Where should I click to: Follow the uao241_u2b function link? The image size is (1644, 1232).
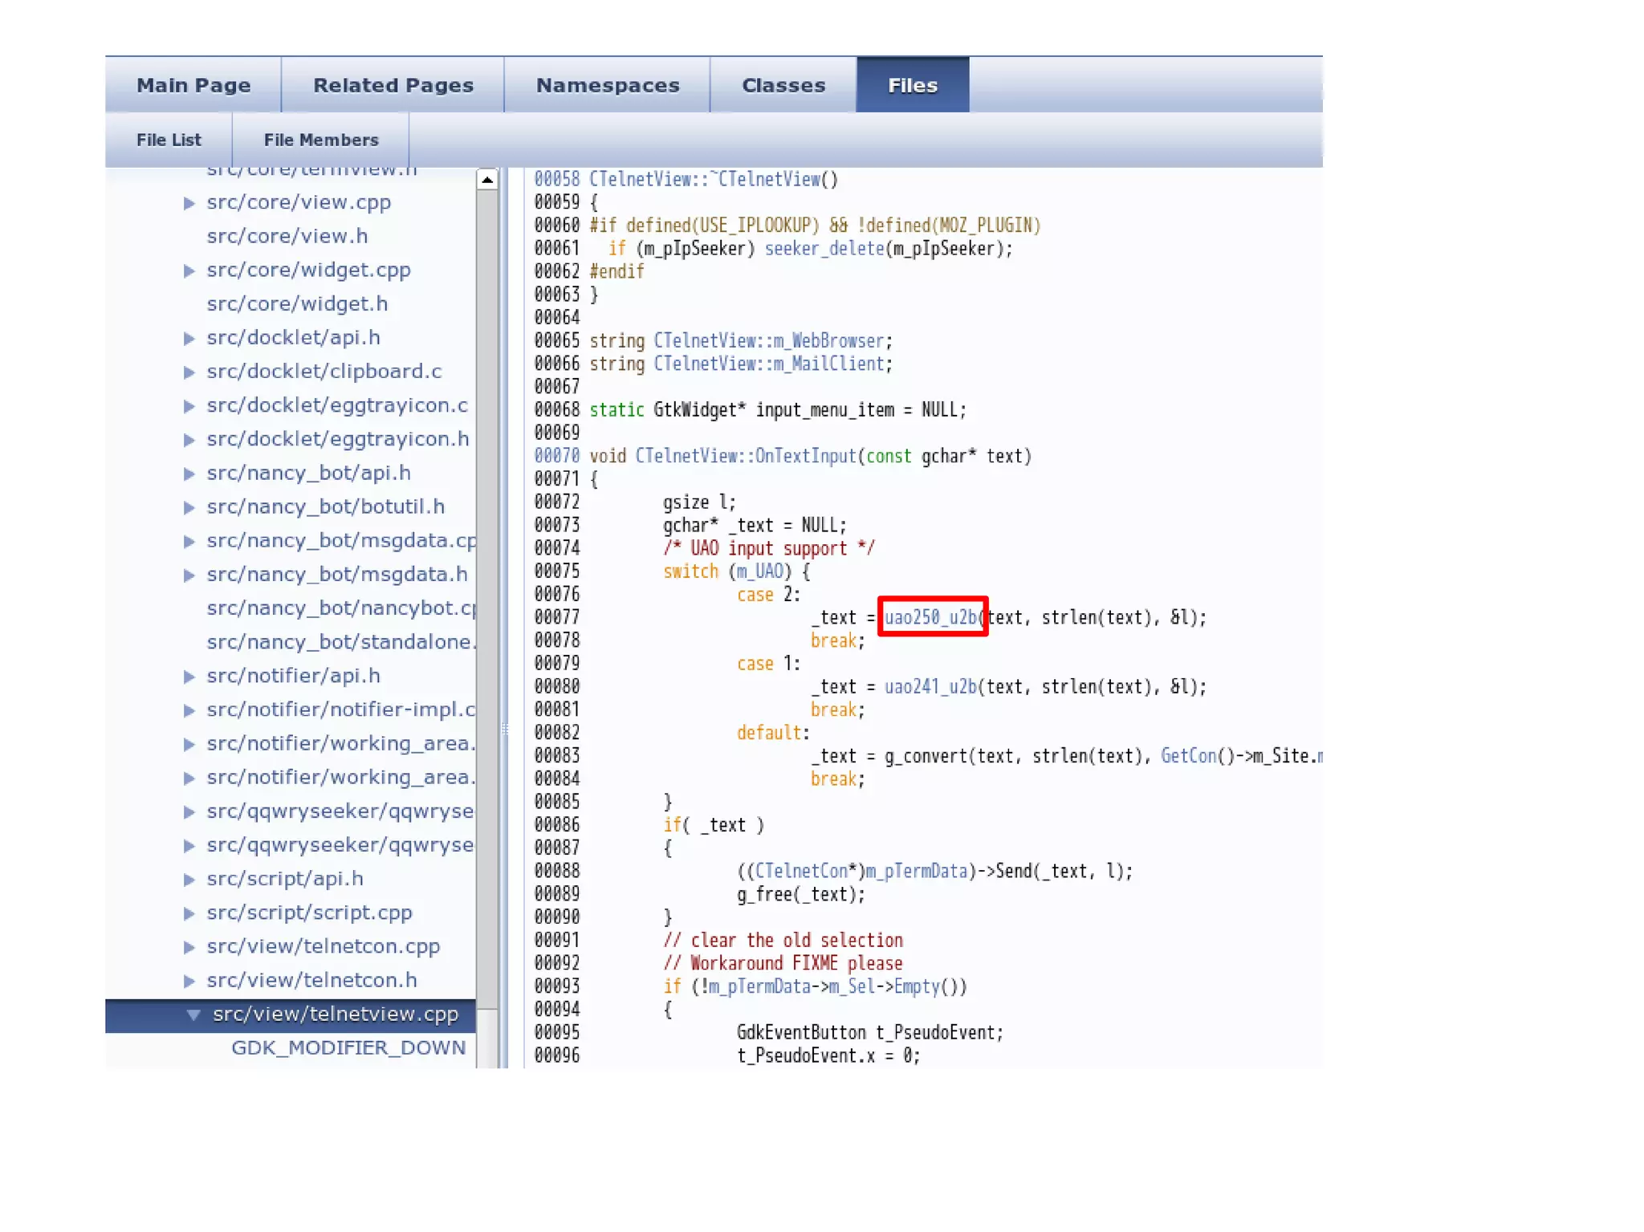point(930,687)
